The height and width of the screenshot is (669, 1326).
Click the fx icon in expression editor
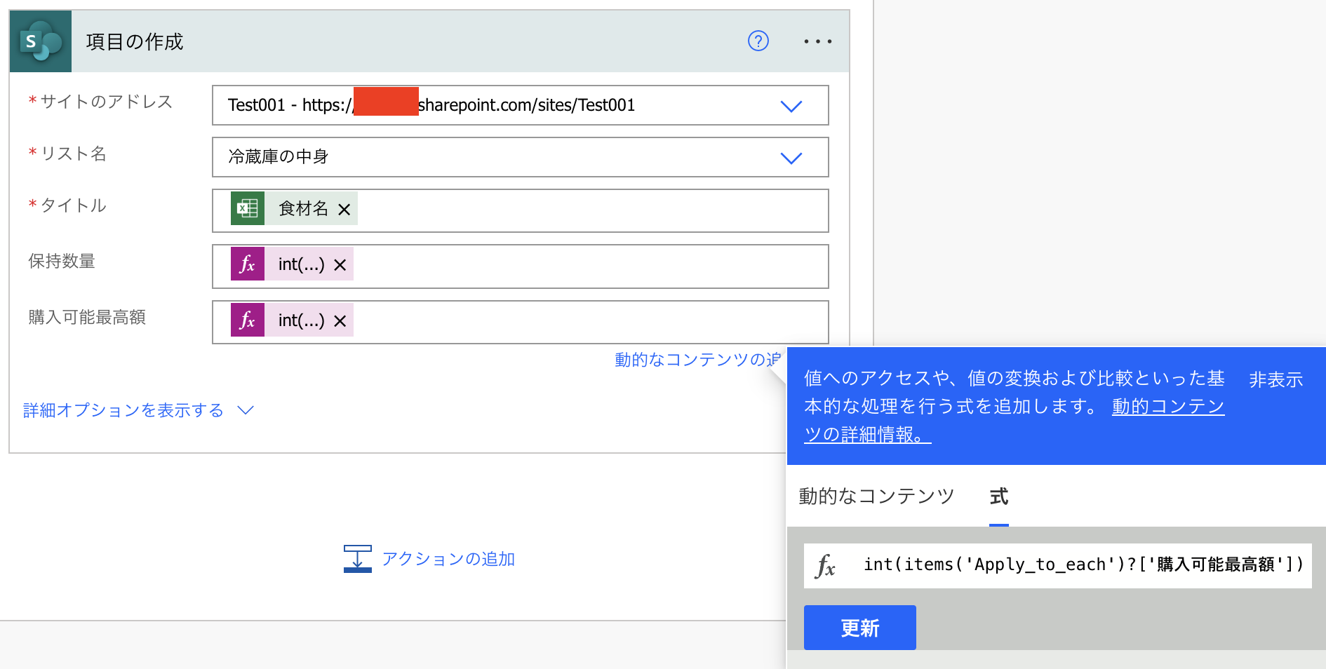[826, 565]
